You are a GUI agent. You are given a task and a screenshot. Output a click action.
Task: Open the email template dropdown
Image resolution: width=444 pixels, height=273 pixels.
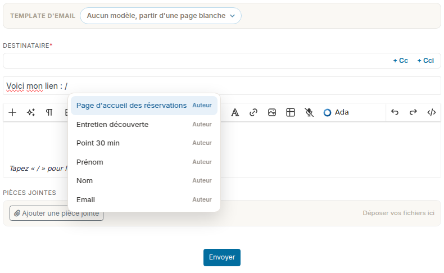pyautogui.click(x=161, y=16)
